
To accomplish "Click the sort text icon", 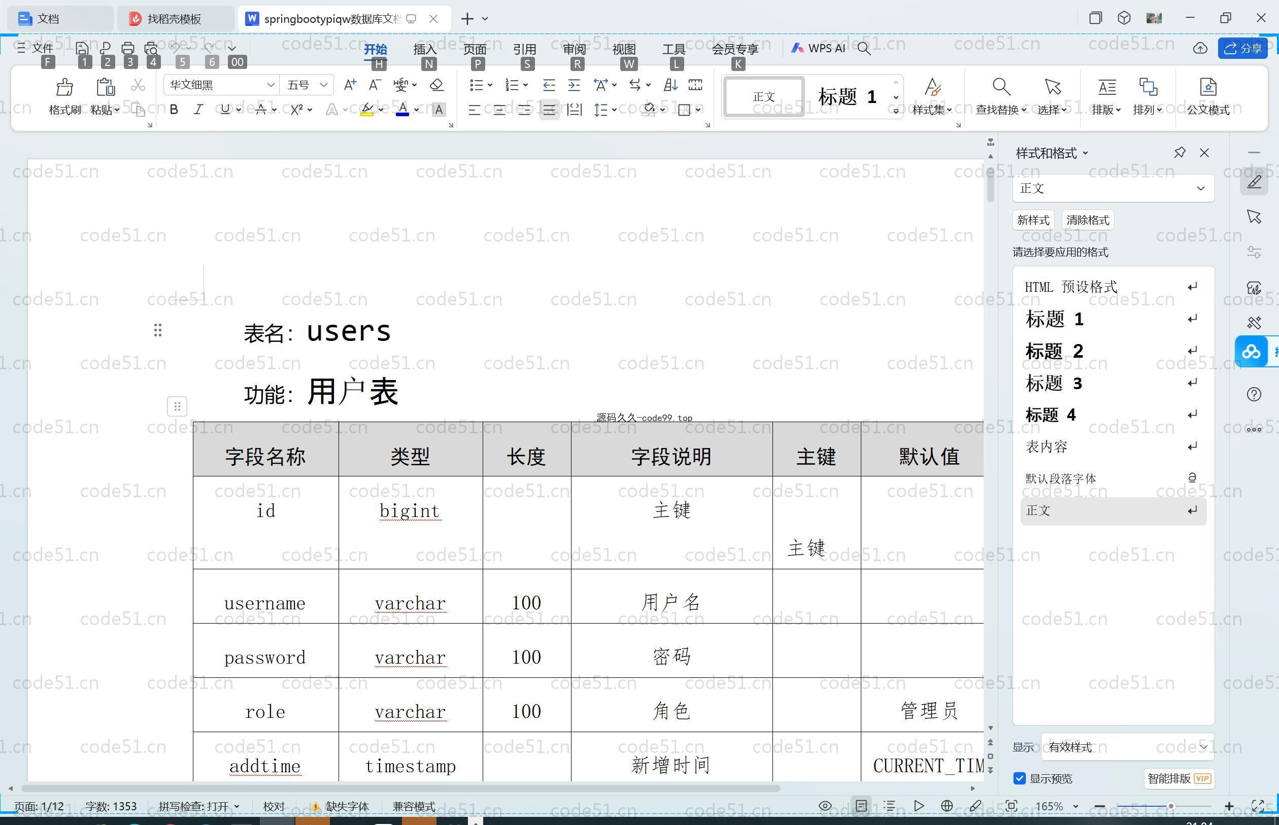I will (x=670, y=85).
